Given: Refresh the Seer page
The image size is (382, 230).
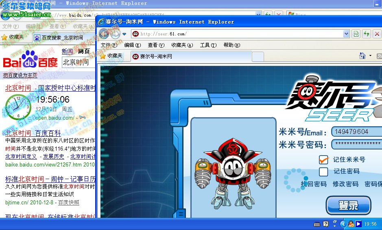Looking at the screenshot, I should click(367, 34).
